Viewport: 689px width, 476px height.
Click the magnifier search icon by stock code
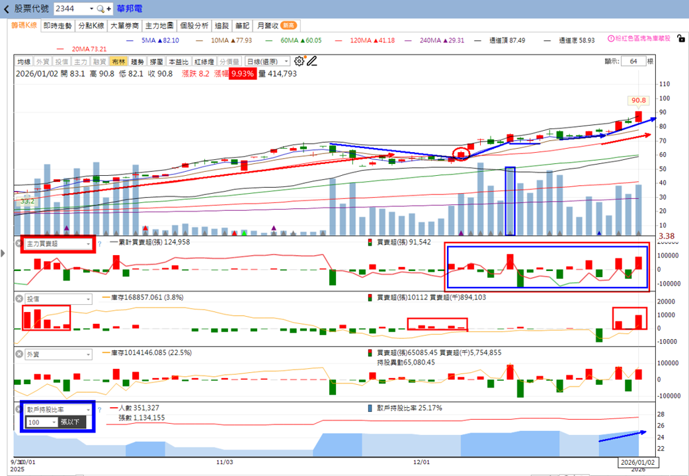coord(101,9)
